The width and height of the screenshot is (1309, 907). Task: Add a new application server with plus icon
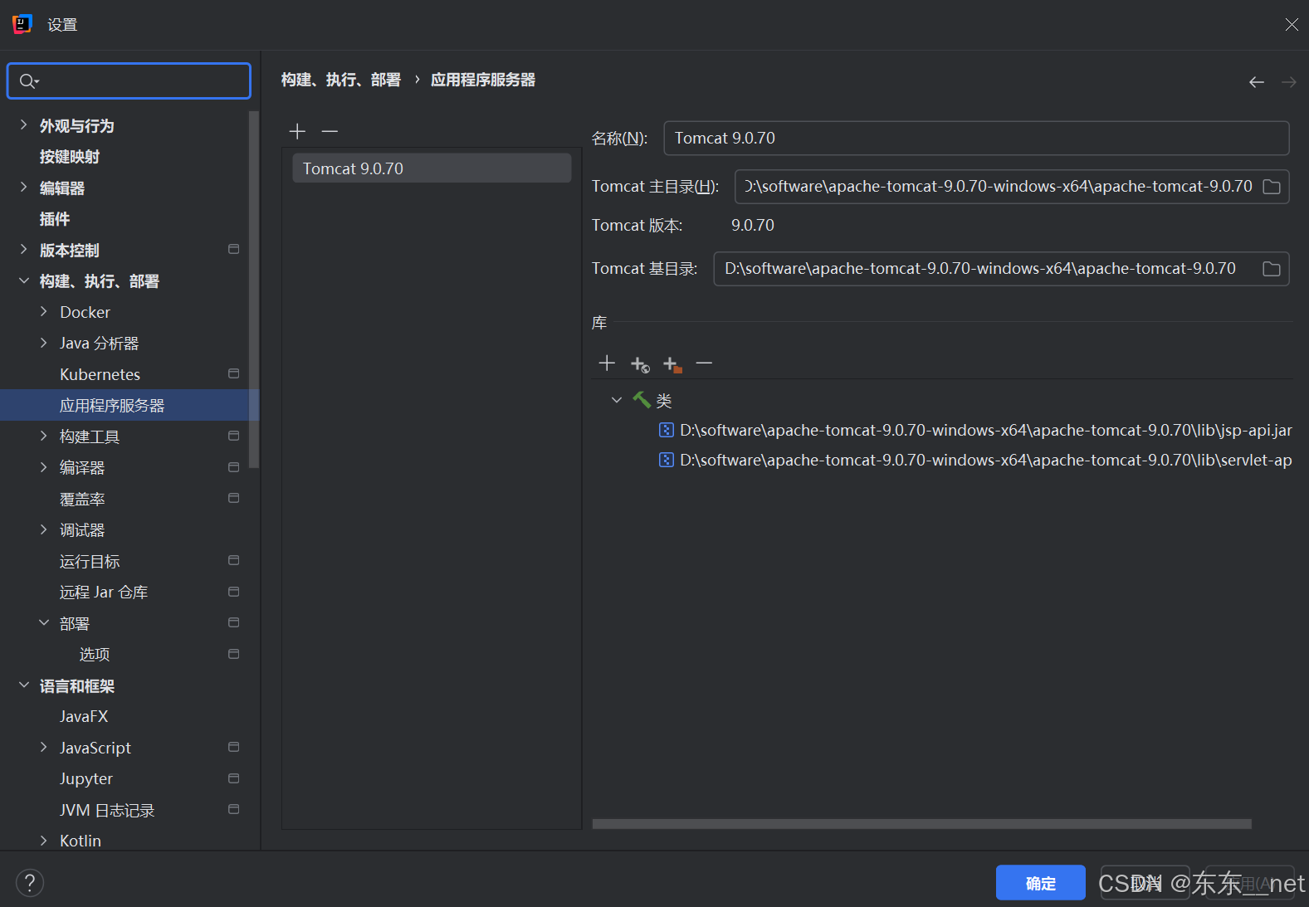click(297, 131)
